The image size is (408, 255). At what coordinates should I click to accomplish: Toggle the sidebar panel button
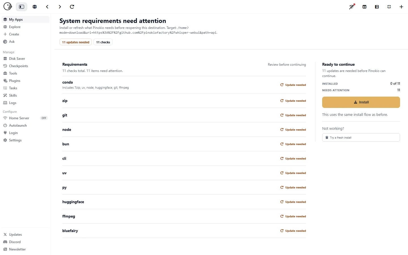tap(22, 7)
